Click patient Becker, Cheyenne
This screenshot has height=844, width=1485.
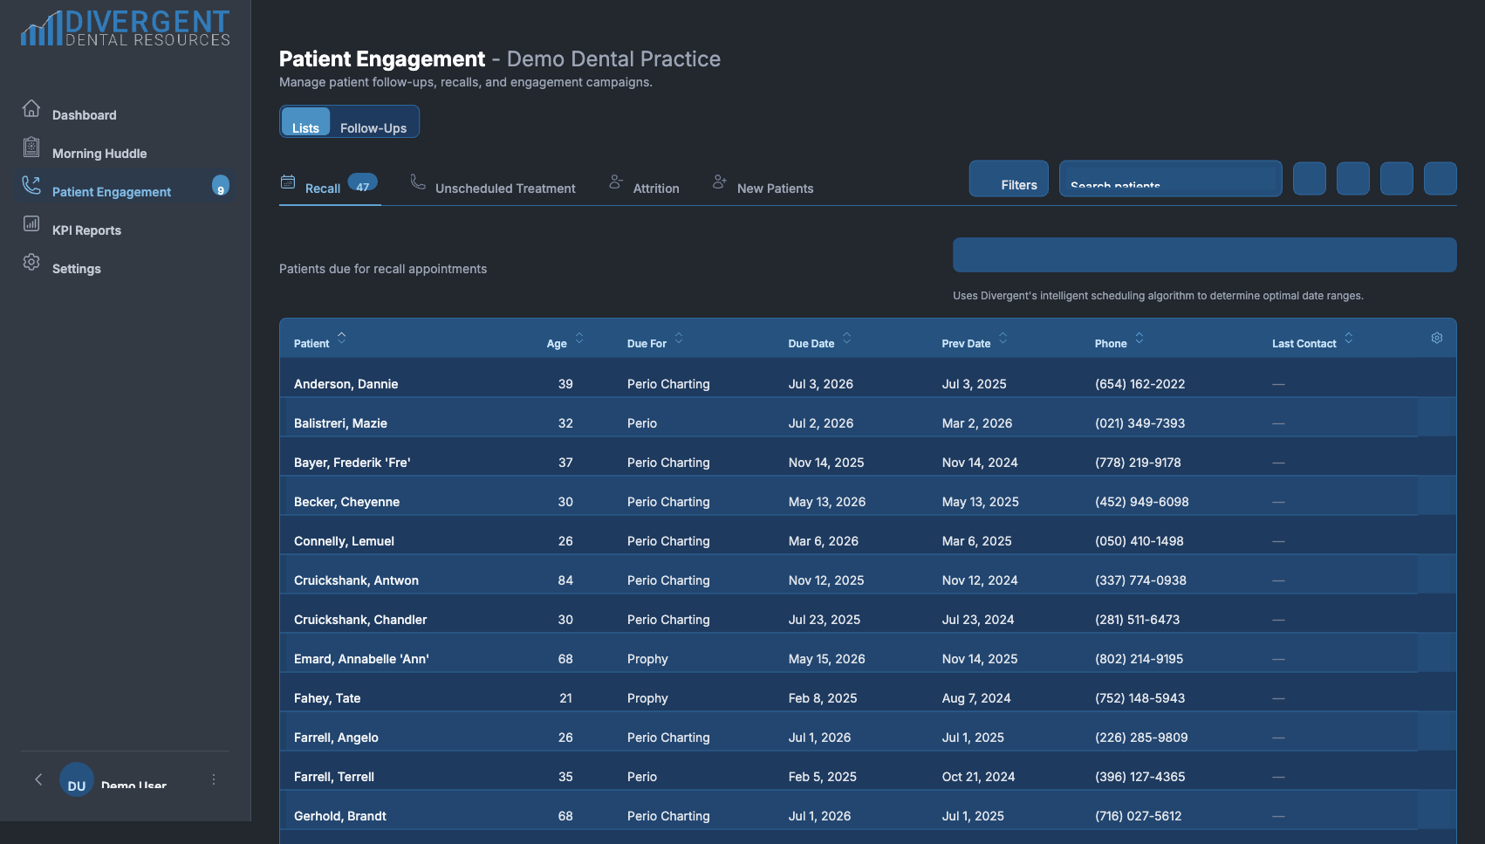coord(346,502)
